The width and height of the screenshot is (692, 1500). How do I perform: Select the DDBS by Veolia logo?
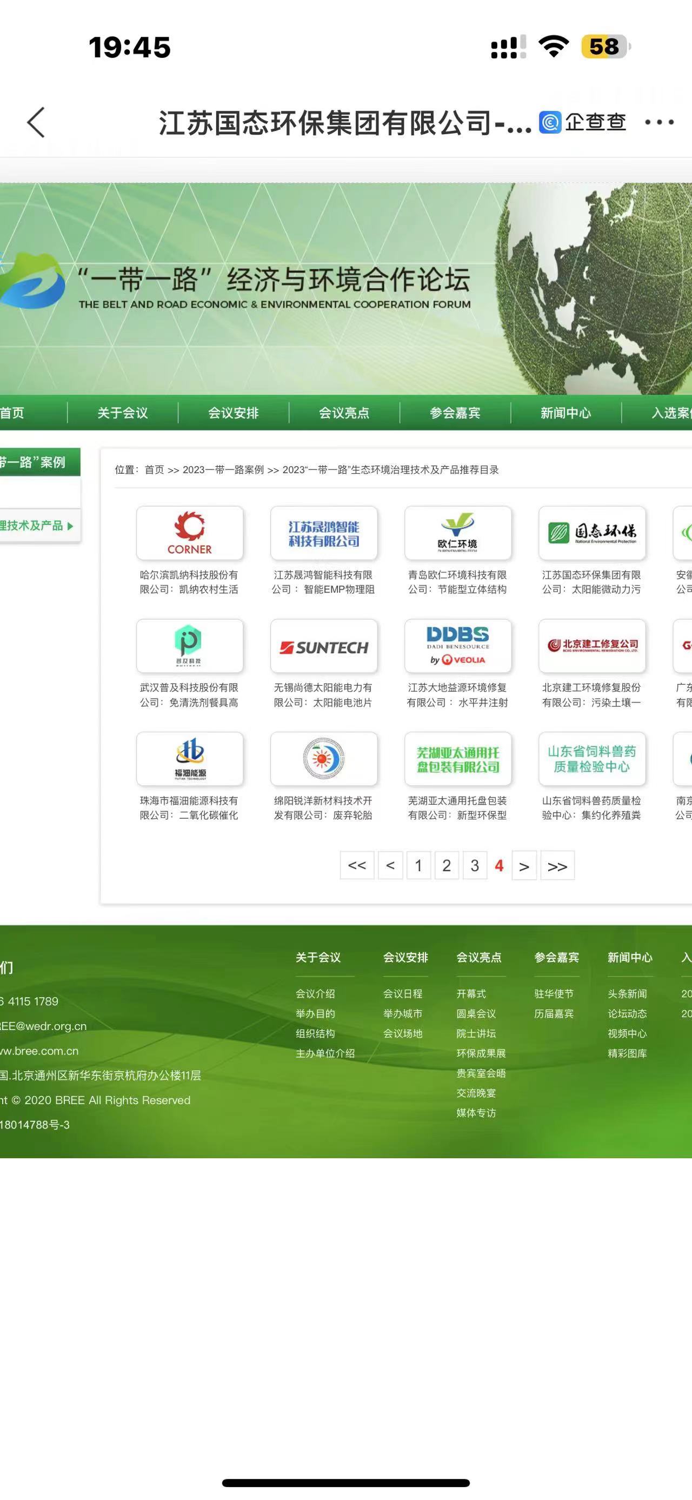(x=457, y=646)
